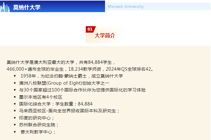Click the 创始大学之一 text
The image size is (211, 140).
coord(95,83)
